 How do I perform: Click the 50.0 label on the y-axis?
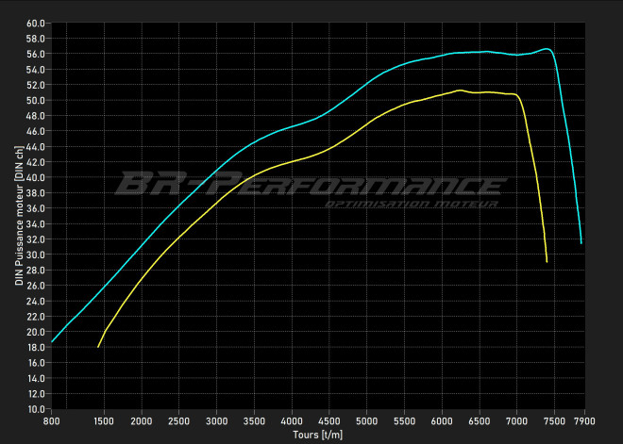click(x=36, y=100)
